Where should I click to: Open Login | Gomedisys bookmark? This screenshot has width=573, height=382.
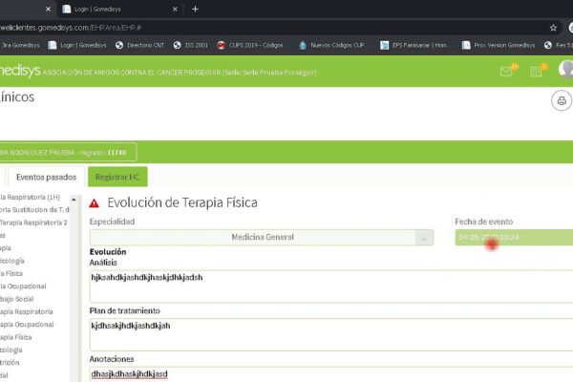[x=77, y=45]
